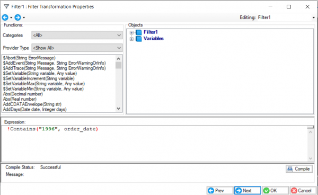Click the Prev button

point(220,191)
